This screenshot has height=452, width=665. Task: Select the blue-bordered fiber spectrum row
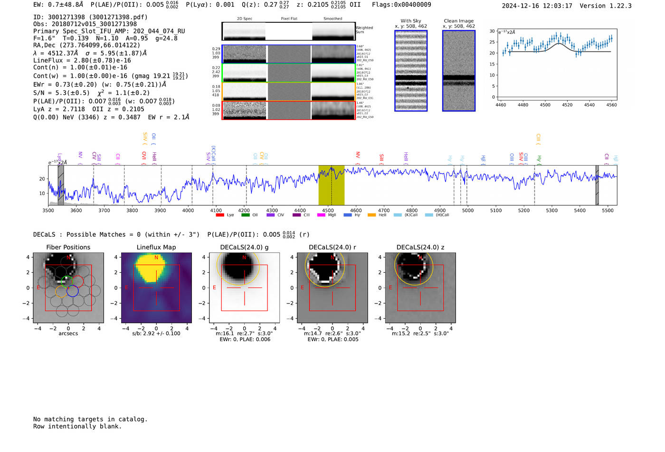coord(288,54)
